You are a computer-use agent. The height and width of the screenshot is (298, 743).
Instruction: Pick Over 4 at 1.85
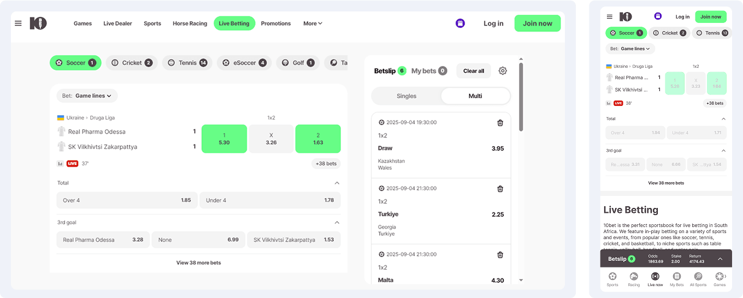tap(127, 200)
